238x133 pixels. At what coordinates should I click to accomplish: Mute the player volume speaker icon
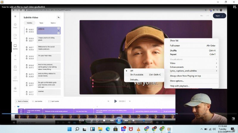click(134, 121)
